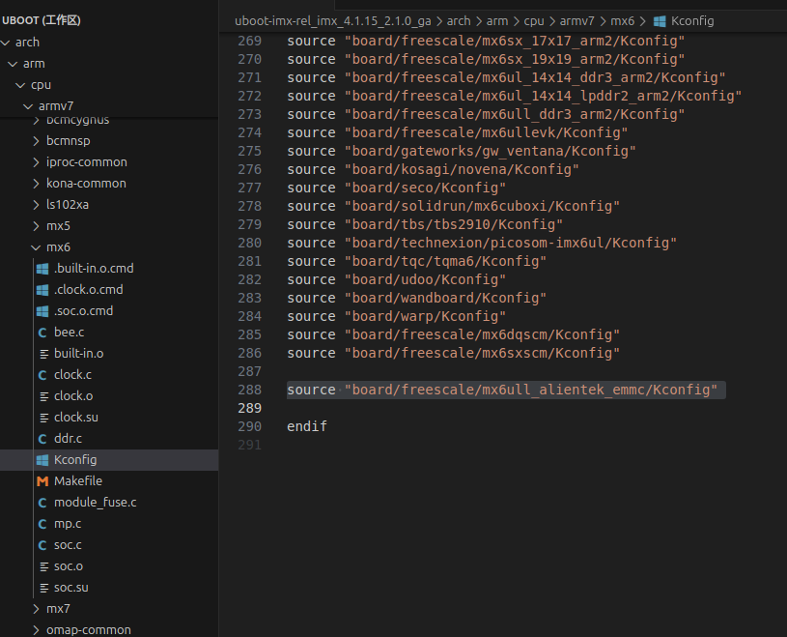
Task: Click the mx6ullevk Kconfig path
Action: pos(486,132)
